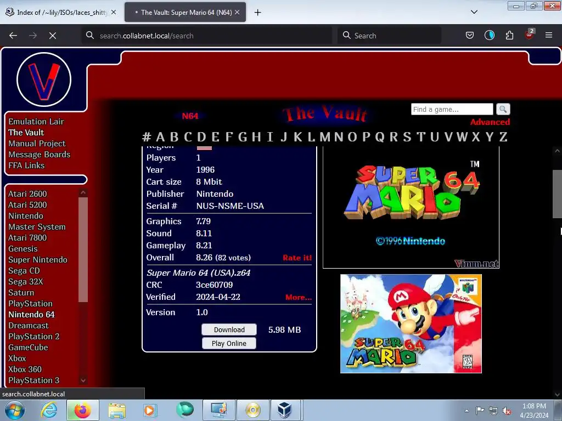Open the Pocket save icon
This screenshot has height=421, width=562.
click(470, 35)
